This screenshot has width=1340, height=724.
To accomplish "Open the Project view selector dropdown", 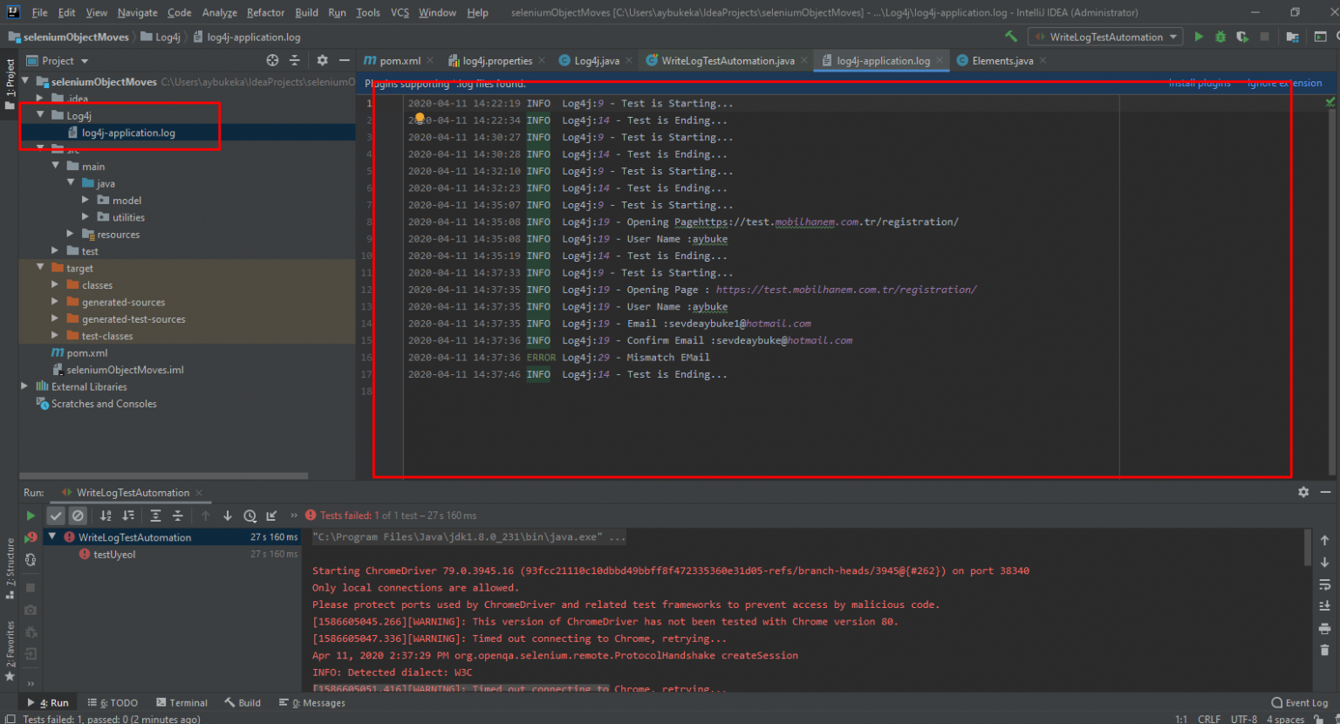I will coord(58,60).
